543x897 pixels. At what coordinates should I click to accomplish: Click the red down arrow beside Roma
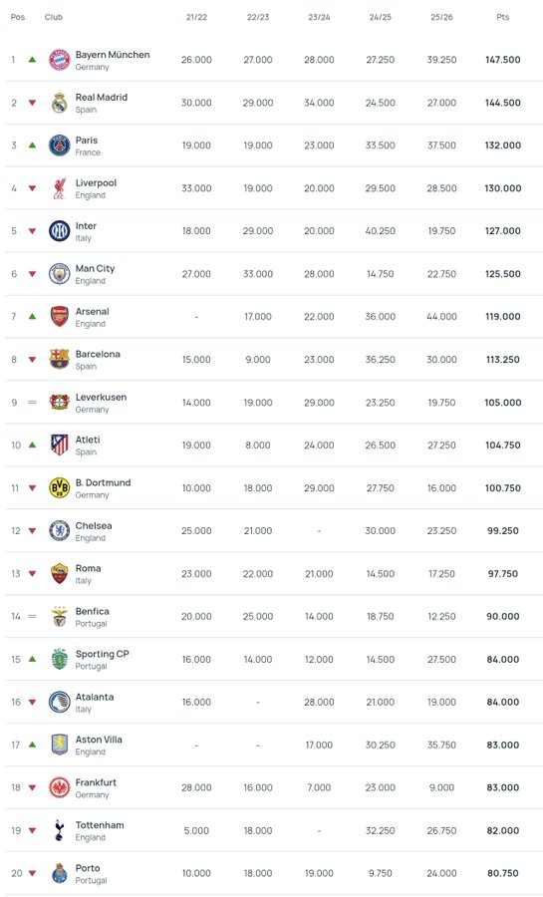32,574
